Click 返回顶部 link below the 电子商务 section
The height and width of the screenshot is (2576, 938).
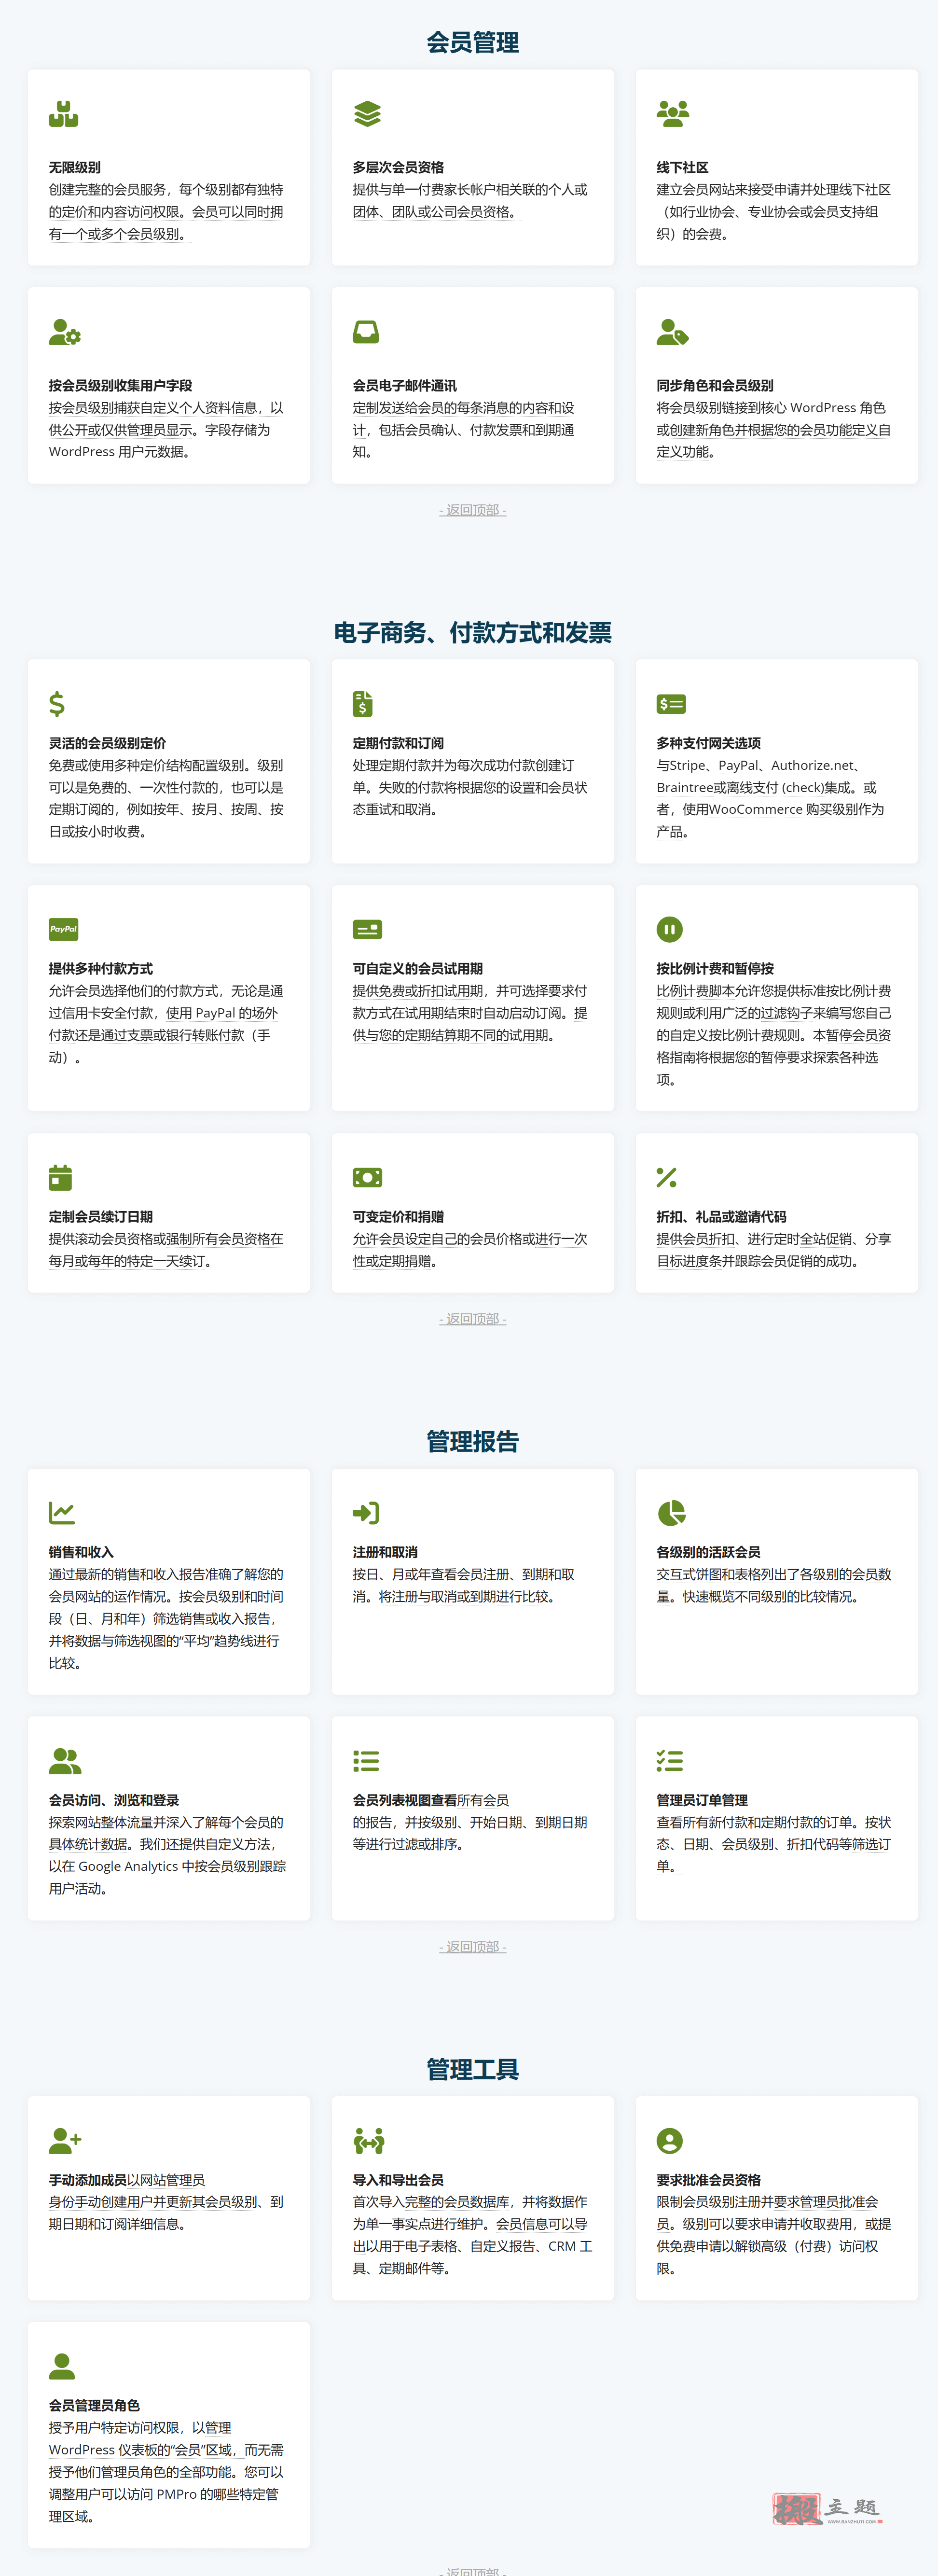[x=472, y=1319]
